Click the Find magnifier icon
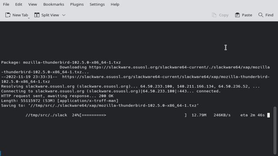Viewport: 278px width, 156px height. (261, 15)
